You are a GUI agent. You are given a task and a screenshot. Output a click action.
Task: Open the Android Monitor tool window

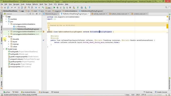28,92
